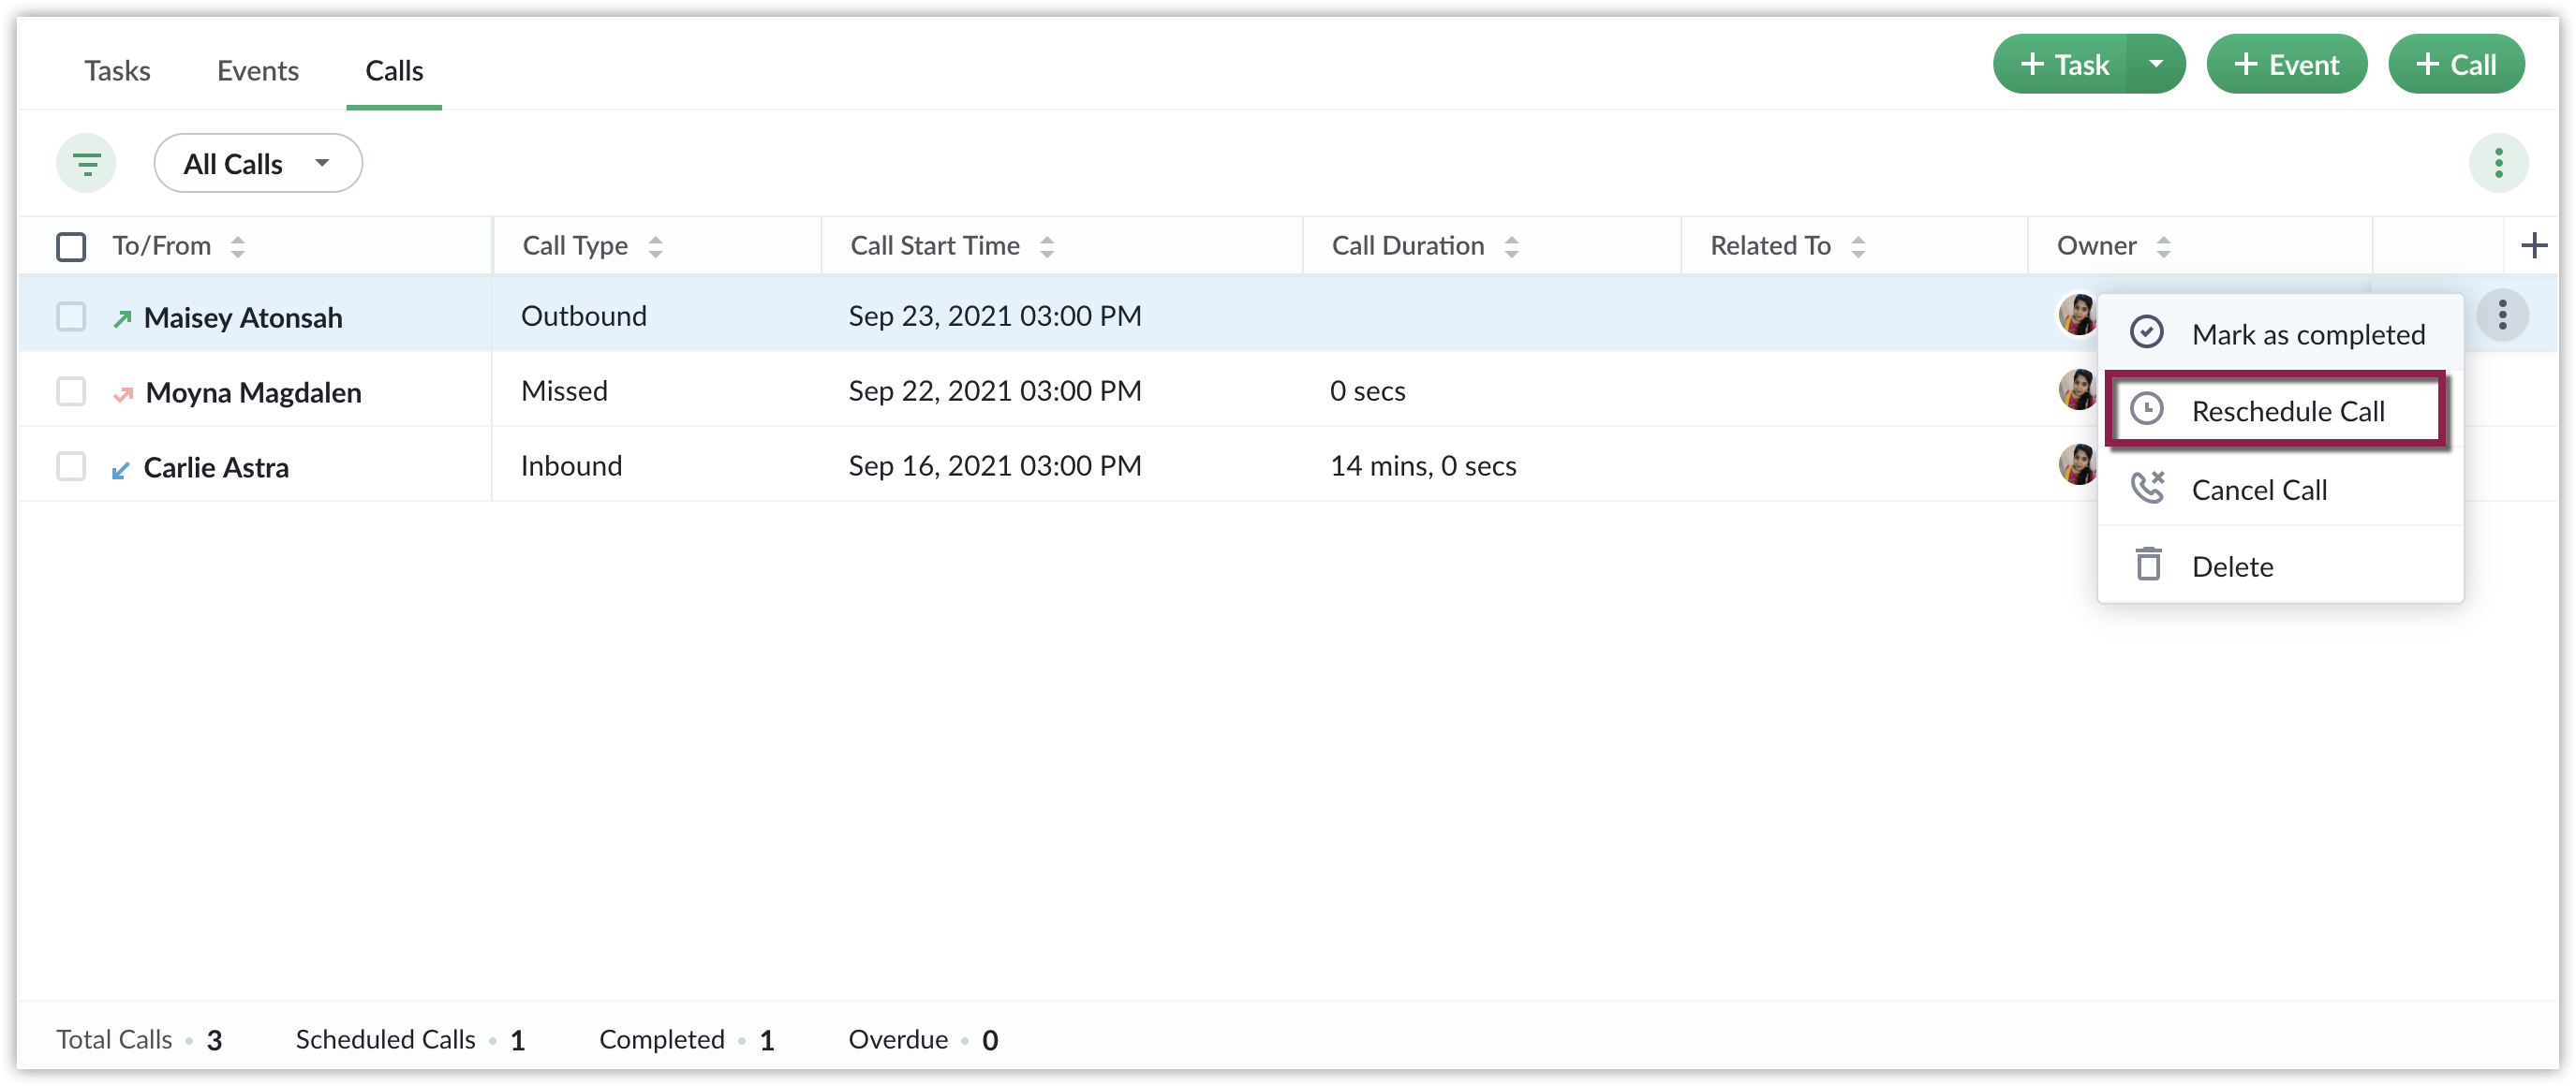
Task: Click the Inbound call type cell
Action: tap(571, 465)
